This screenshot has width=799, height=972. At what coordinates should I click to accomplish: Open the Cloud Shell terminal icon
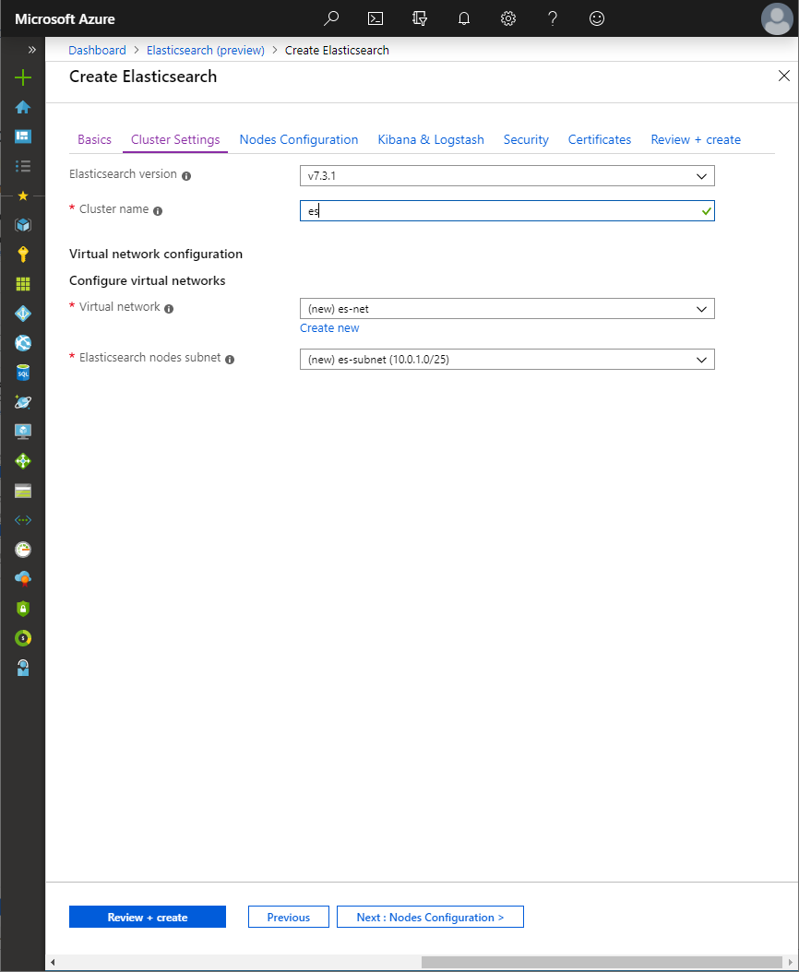(x=375, y=18)
